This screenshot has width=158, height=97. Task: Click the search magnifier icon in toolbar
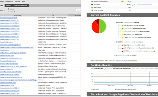[77, 10]
